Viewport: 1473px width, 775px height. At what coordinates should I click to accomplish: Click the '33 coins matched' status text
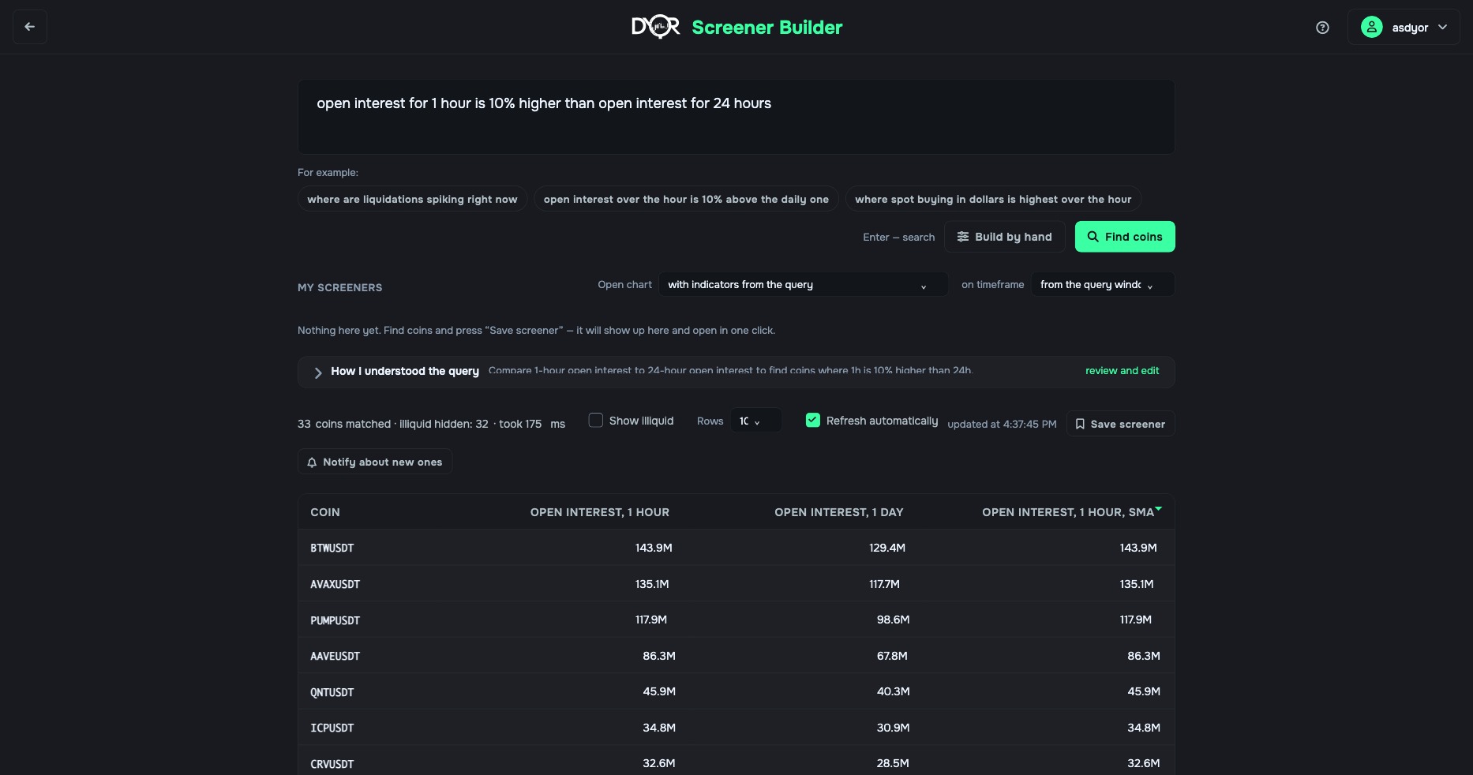(344, 425)
